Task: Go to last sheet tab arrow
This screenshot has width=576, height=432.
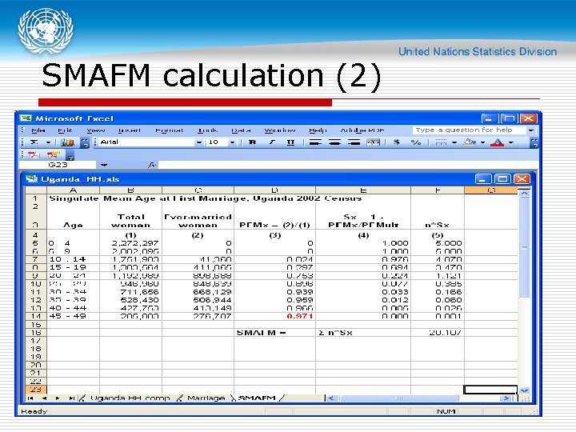Action: tap(72, 398)
